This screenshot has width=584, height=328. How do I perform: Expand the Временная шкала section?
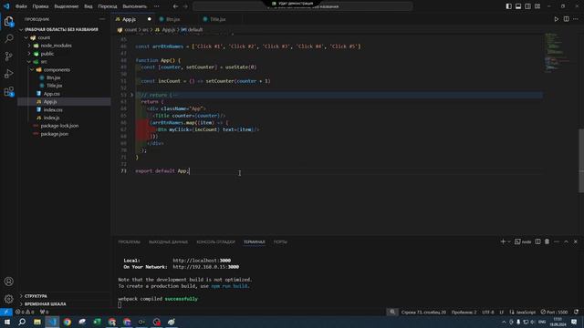45,303
